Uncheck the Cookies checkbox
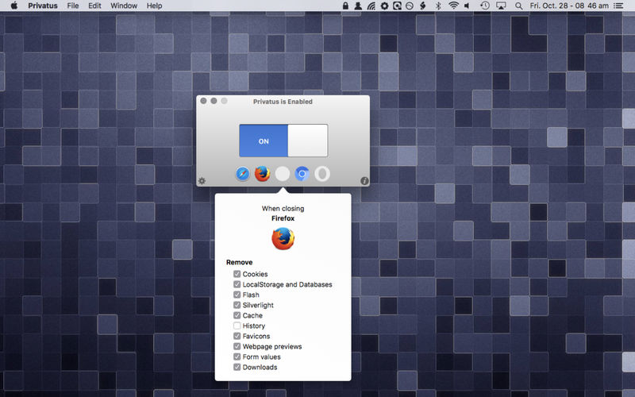 [237, 274]
